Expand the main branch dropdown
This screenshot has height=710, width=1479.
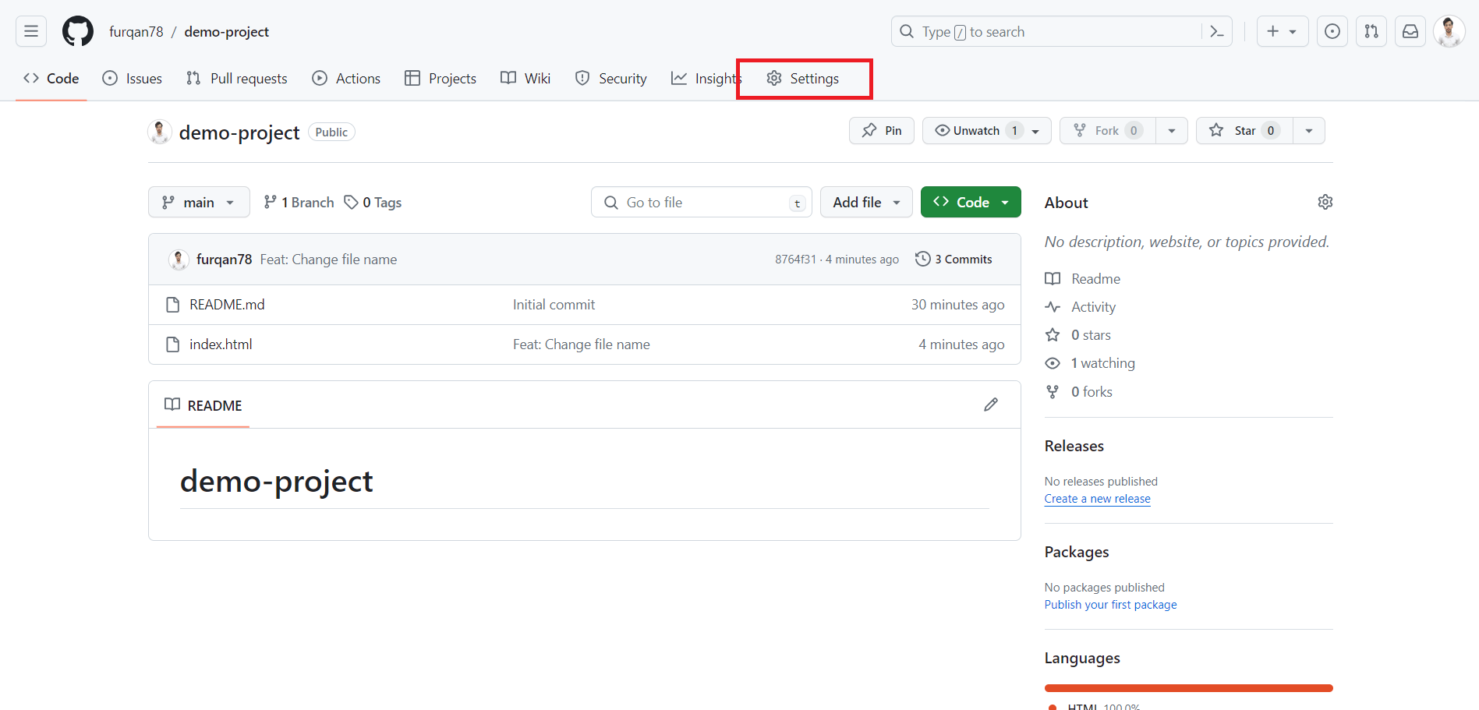click(199, 202)
